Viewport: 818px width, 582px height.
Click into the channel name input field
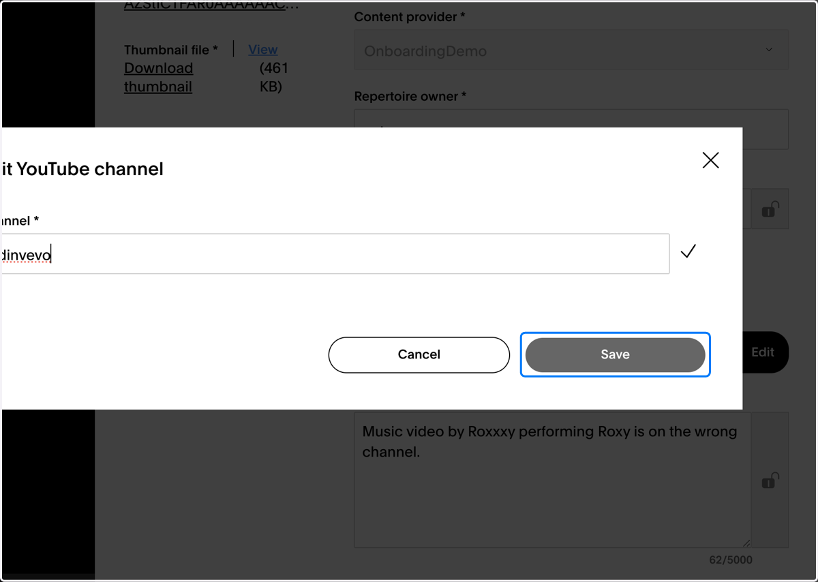pos(335,254)
